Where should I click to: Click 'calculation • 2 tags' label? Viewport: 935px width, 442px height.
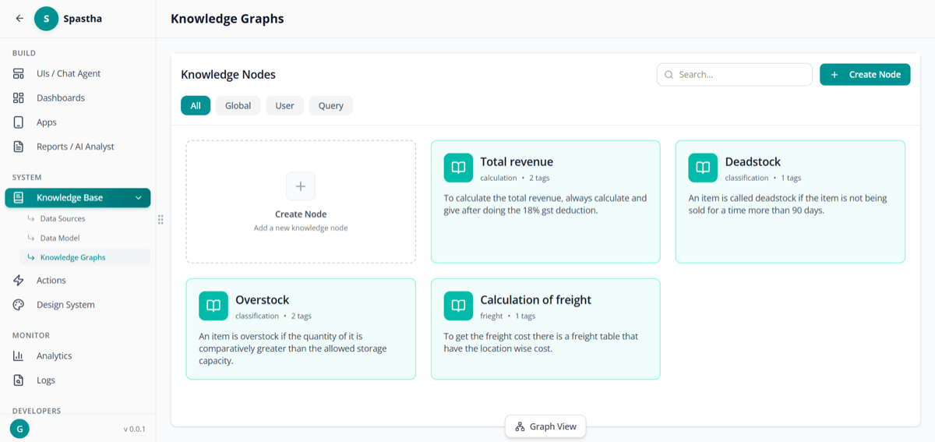point(515,179)
